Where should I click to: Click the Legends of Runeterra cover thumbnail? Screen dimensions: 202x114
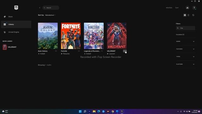tap(94, 36)
